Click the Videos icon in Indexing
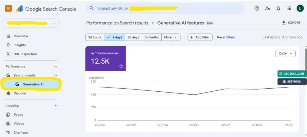 8,124
